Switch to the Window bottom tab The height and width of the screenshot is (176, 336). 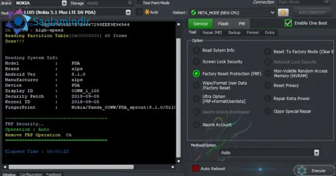tap(9, 174)
